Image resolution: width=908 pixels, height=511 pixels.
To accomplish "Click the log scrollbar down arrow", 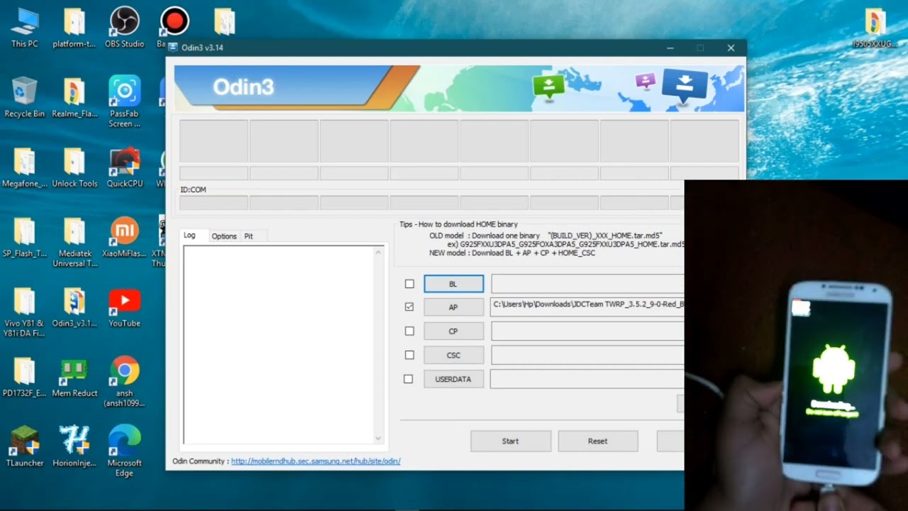I will coord(378,438).
